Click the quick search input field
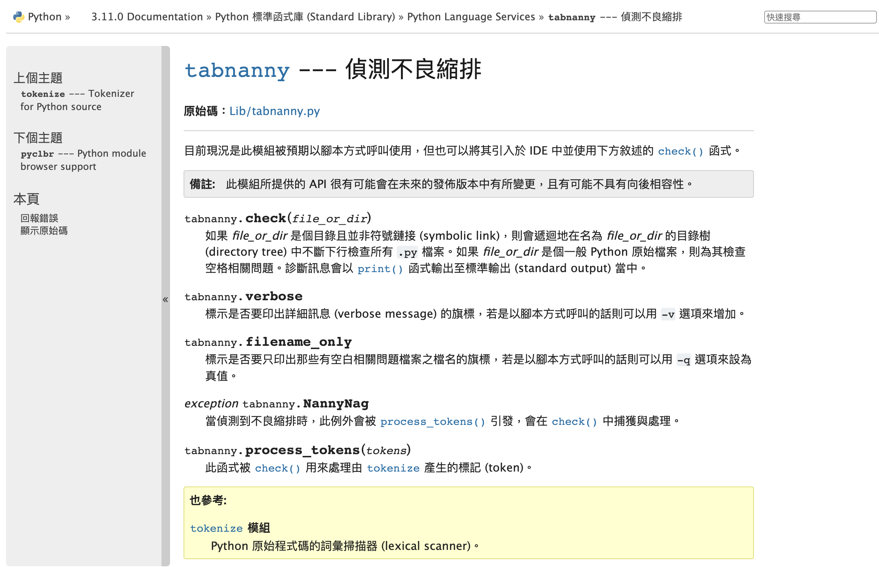This screenshot has height=567, width=879. [x=819, y=17]
